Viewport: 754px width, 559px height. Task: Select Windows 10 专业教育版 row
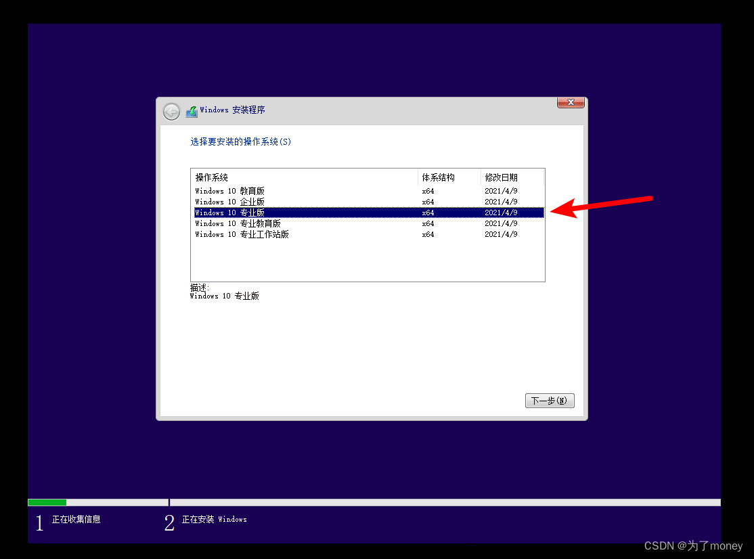[x=369, y=223]
